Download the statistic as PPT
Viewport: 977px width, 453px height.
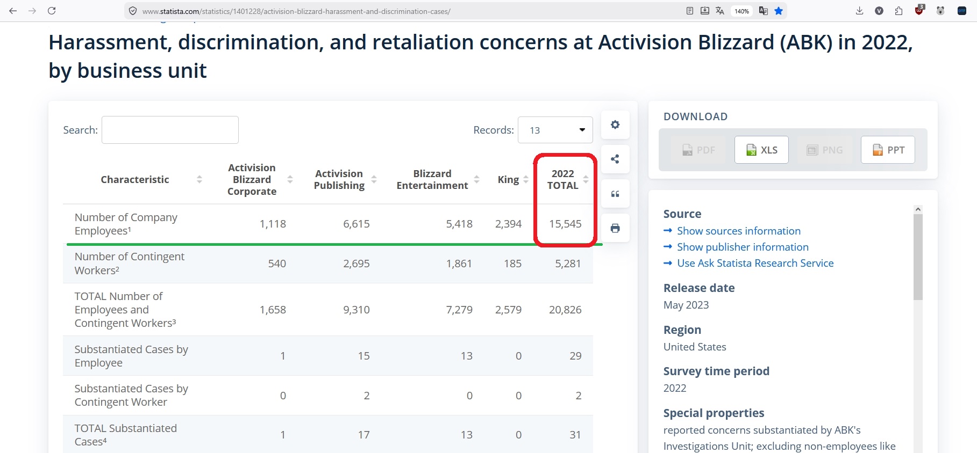[888, 150]
